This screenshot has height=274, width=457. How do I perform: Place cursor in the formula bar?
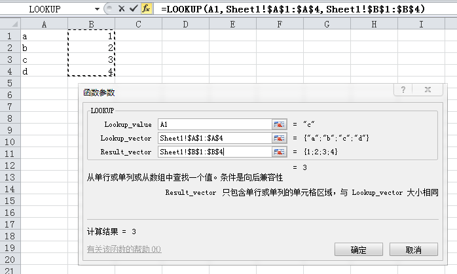click(x=306, y=9)
